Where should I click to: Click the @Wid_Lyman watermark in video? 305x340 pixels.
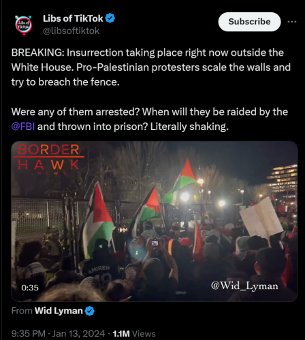(x=244, y=286)
